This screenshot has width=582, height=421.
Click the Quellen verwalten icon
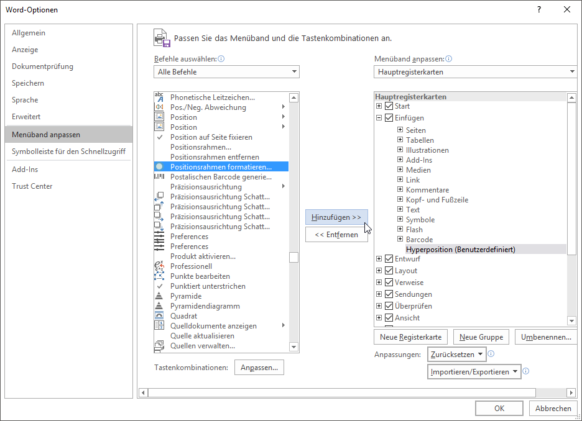(159, 346)
